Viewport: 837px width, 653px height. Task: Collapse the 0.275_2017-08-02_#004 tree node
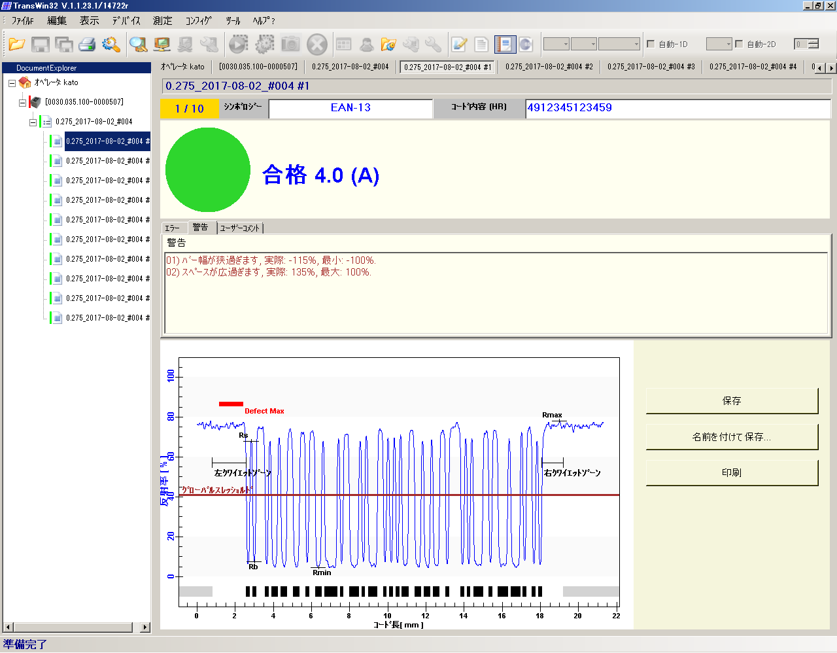click(33, 122)
